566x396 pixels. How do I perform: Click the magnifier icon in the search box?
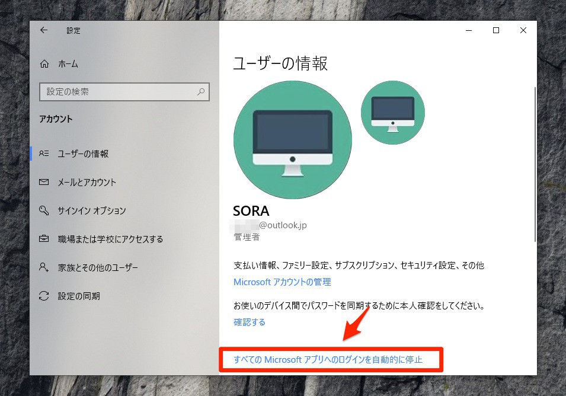[x=201, y=92]
